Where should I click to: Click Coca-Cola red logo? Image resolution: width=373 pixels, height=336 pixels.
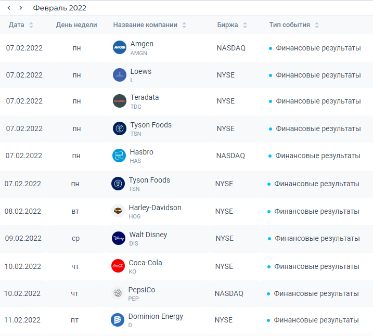click(118, 266)
